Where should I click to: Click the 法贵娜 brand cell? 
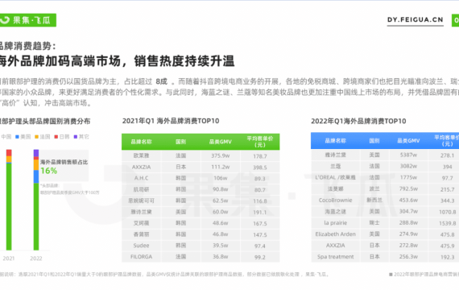(x=336, y=189)
